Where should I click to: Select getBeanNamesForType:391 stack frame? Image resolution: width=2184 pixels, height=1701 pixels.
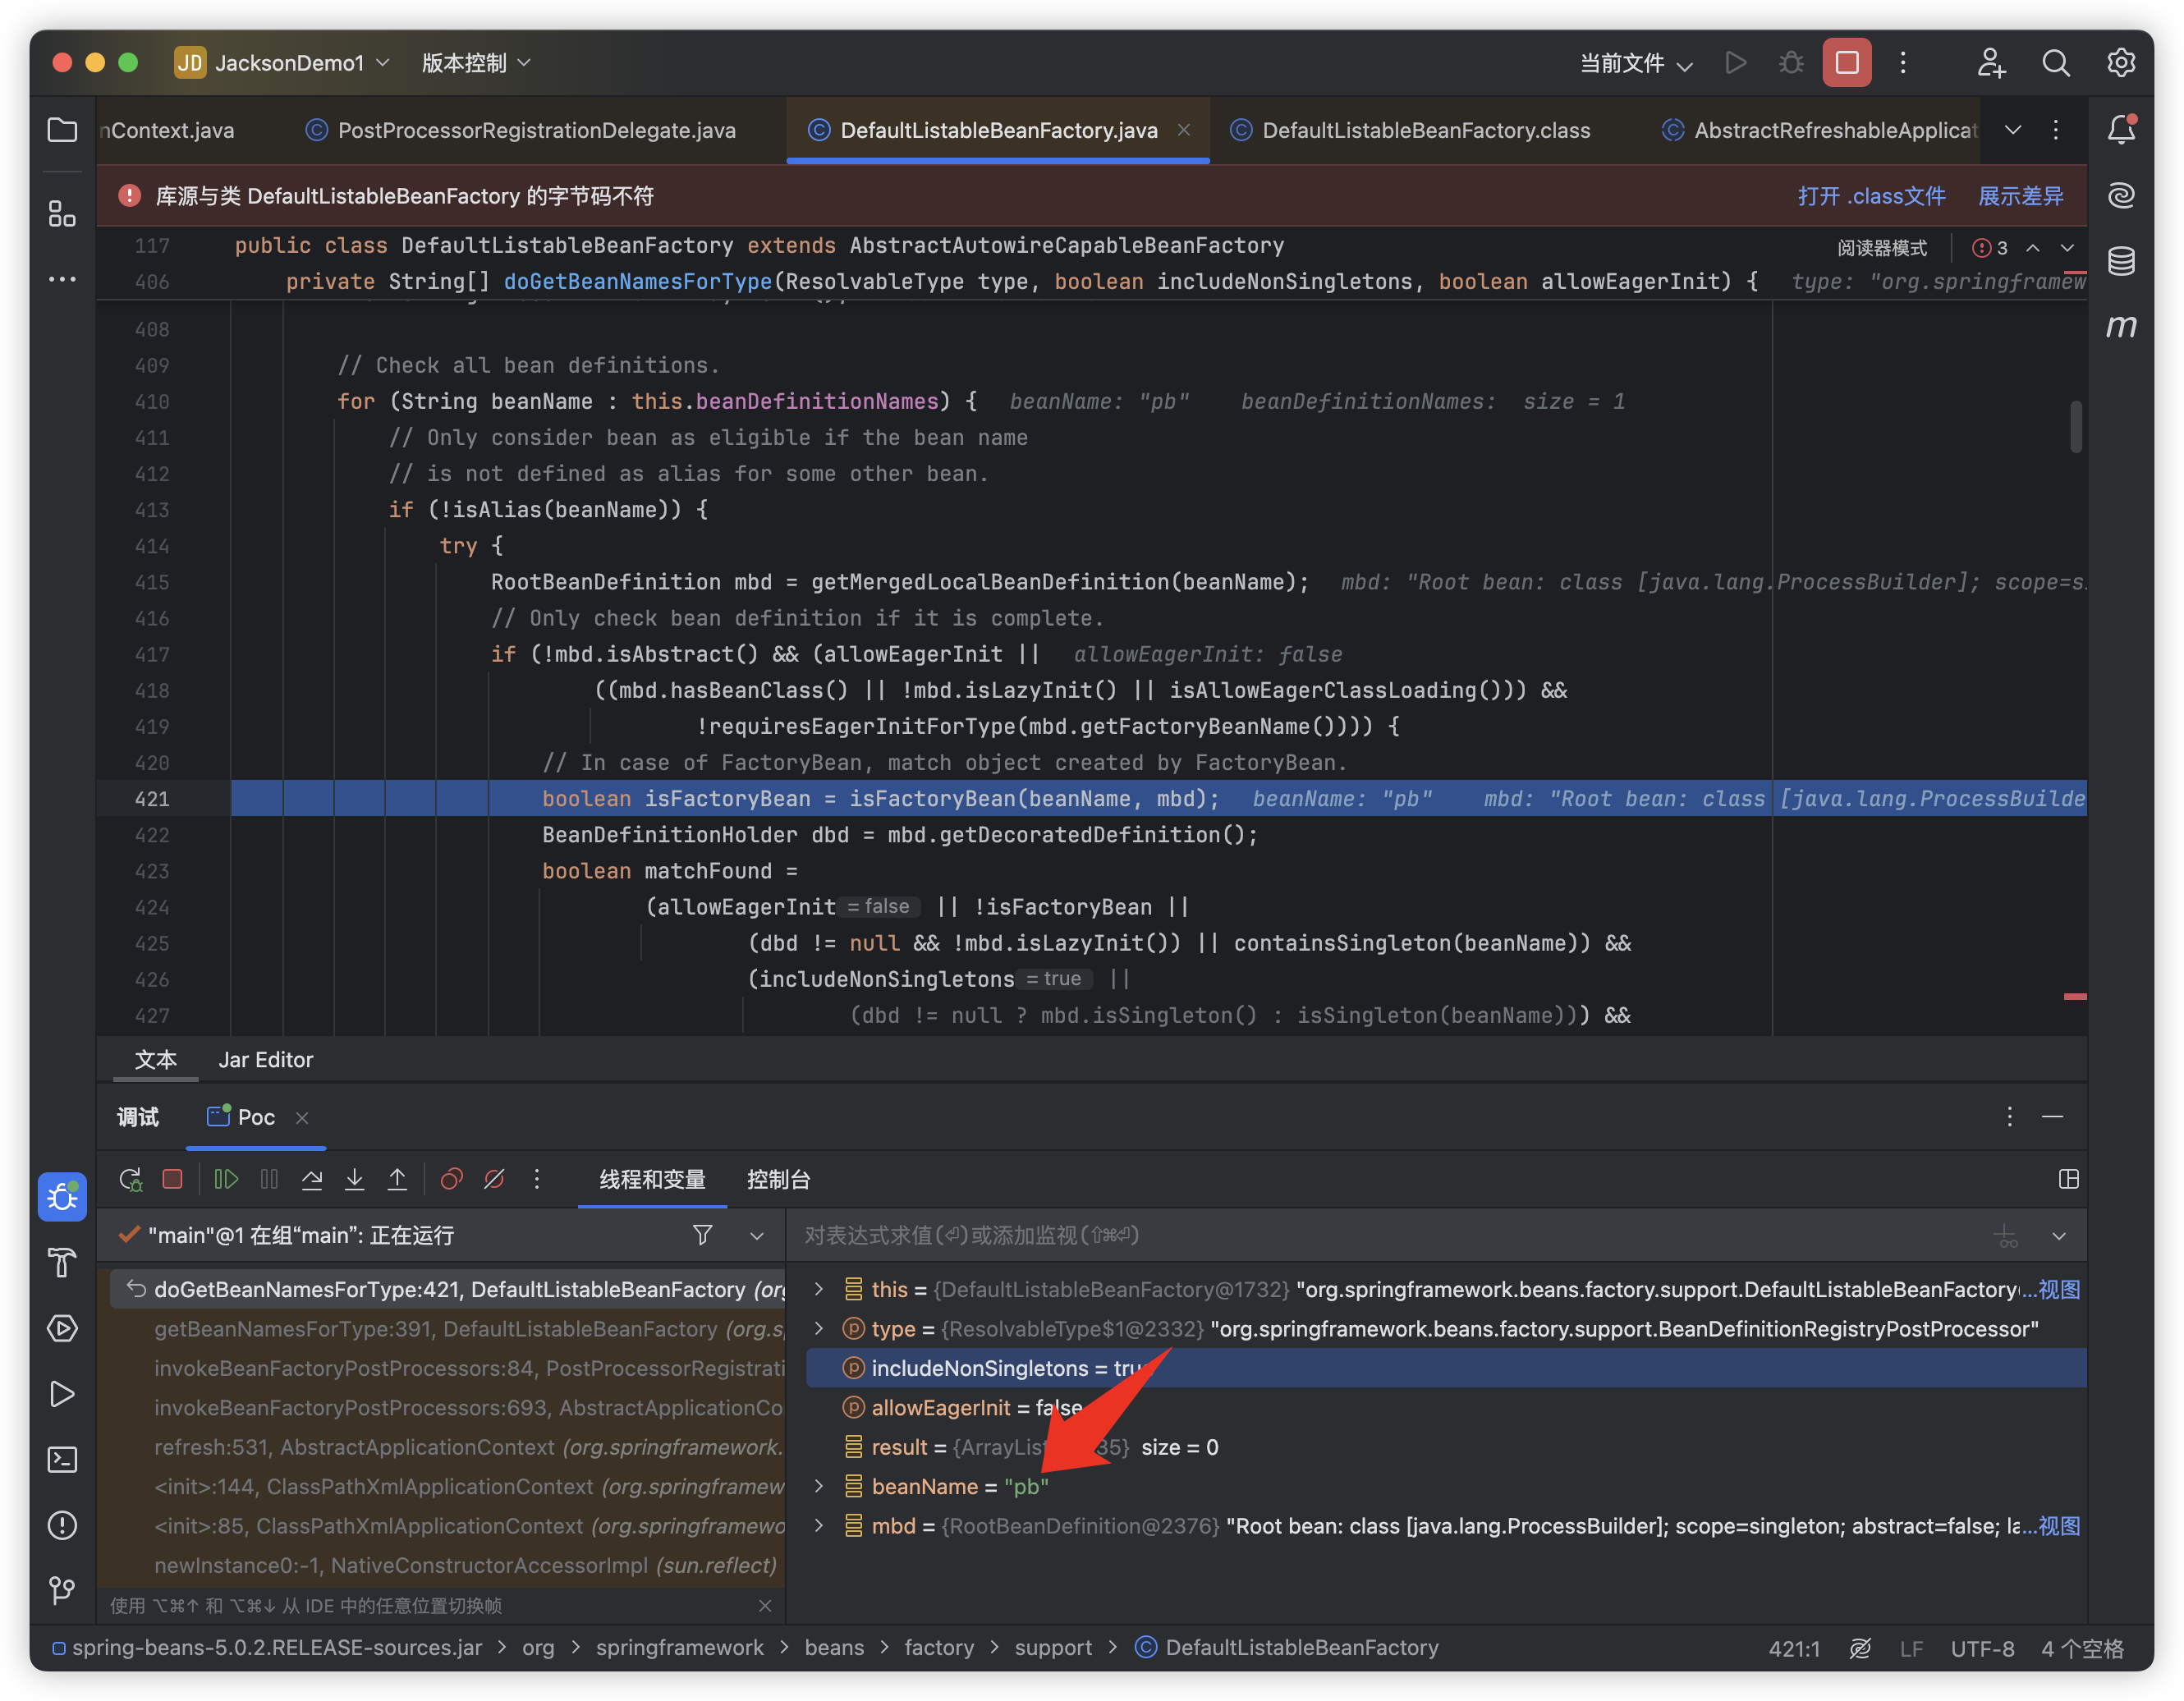[x=448, y=1328]
